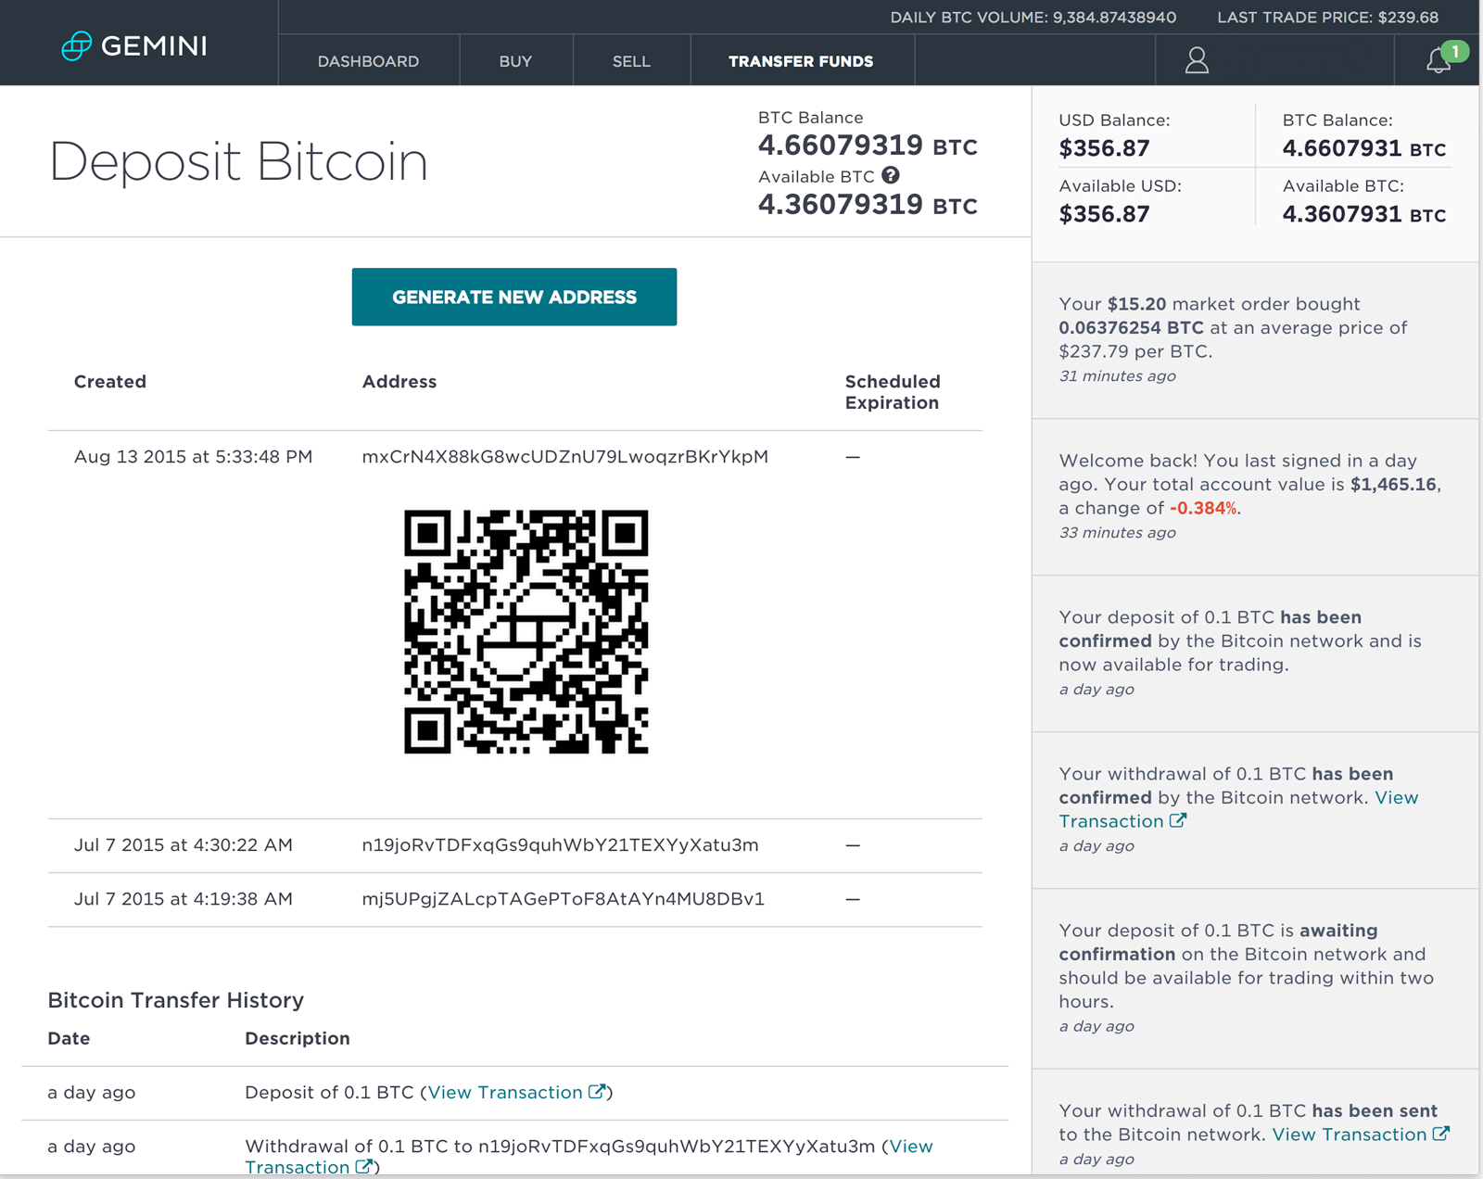Open the Dashboard tab
The image size is (1483, 1179).
point(368,61)
